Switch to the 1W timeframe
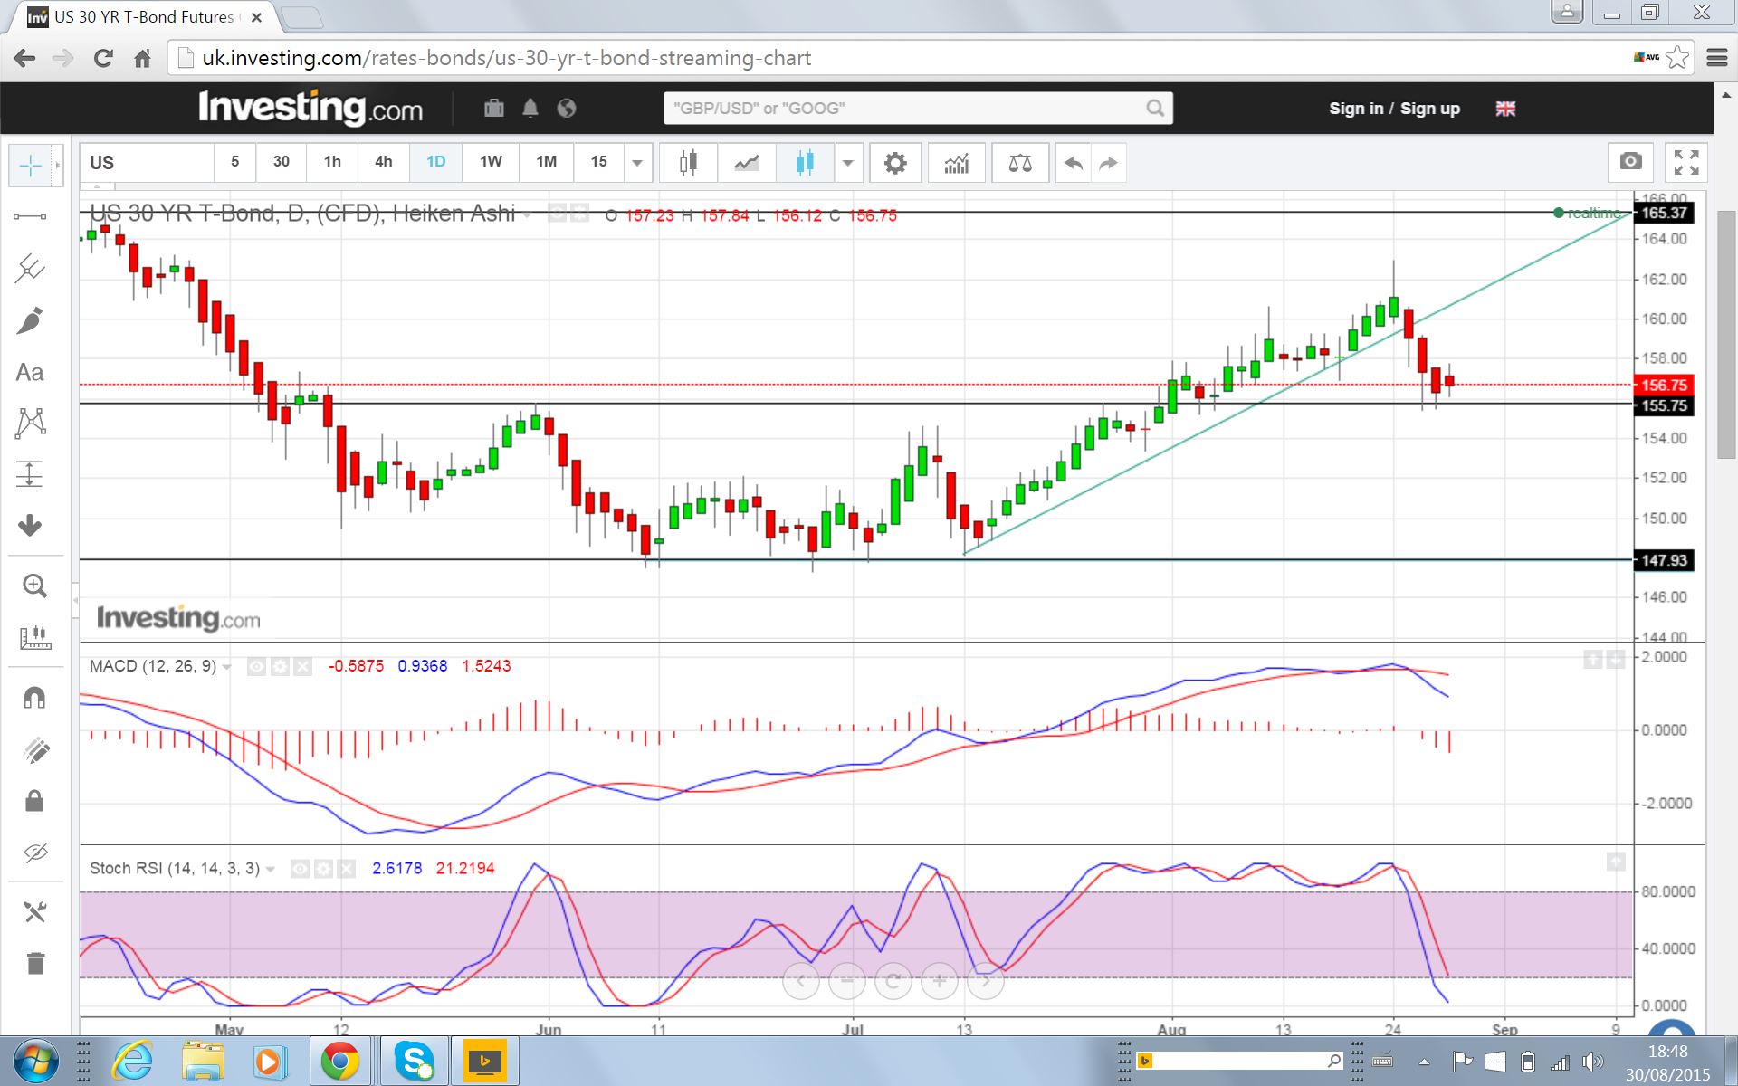Image resolution: width=1738 pixels, height=1086 pixels. [491, 162]
